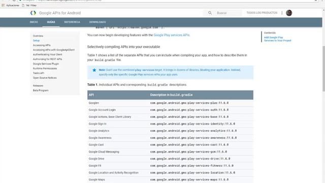Open the three-dot more options menu
The height and width of the screenshot is (183, 325).
pos(282,13)
